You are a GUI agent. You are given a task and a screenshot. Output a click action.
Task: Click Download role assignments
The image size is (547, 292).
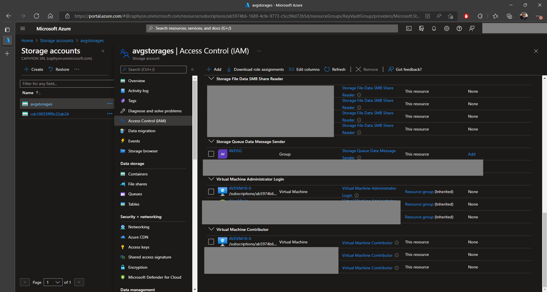pyautogui.click(x=256, y=69)
